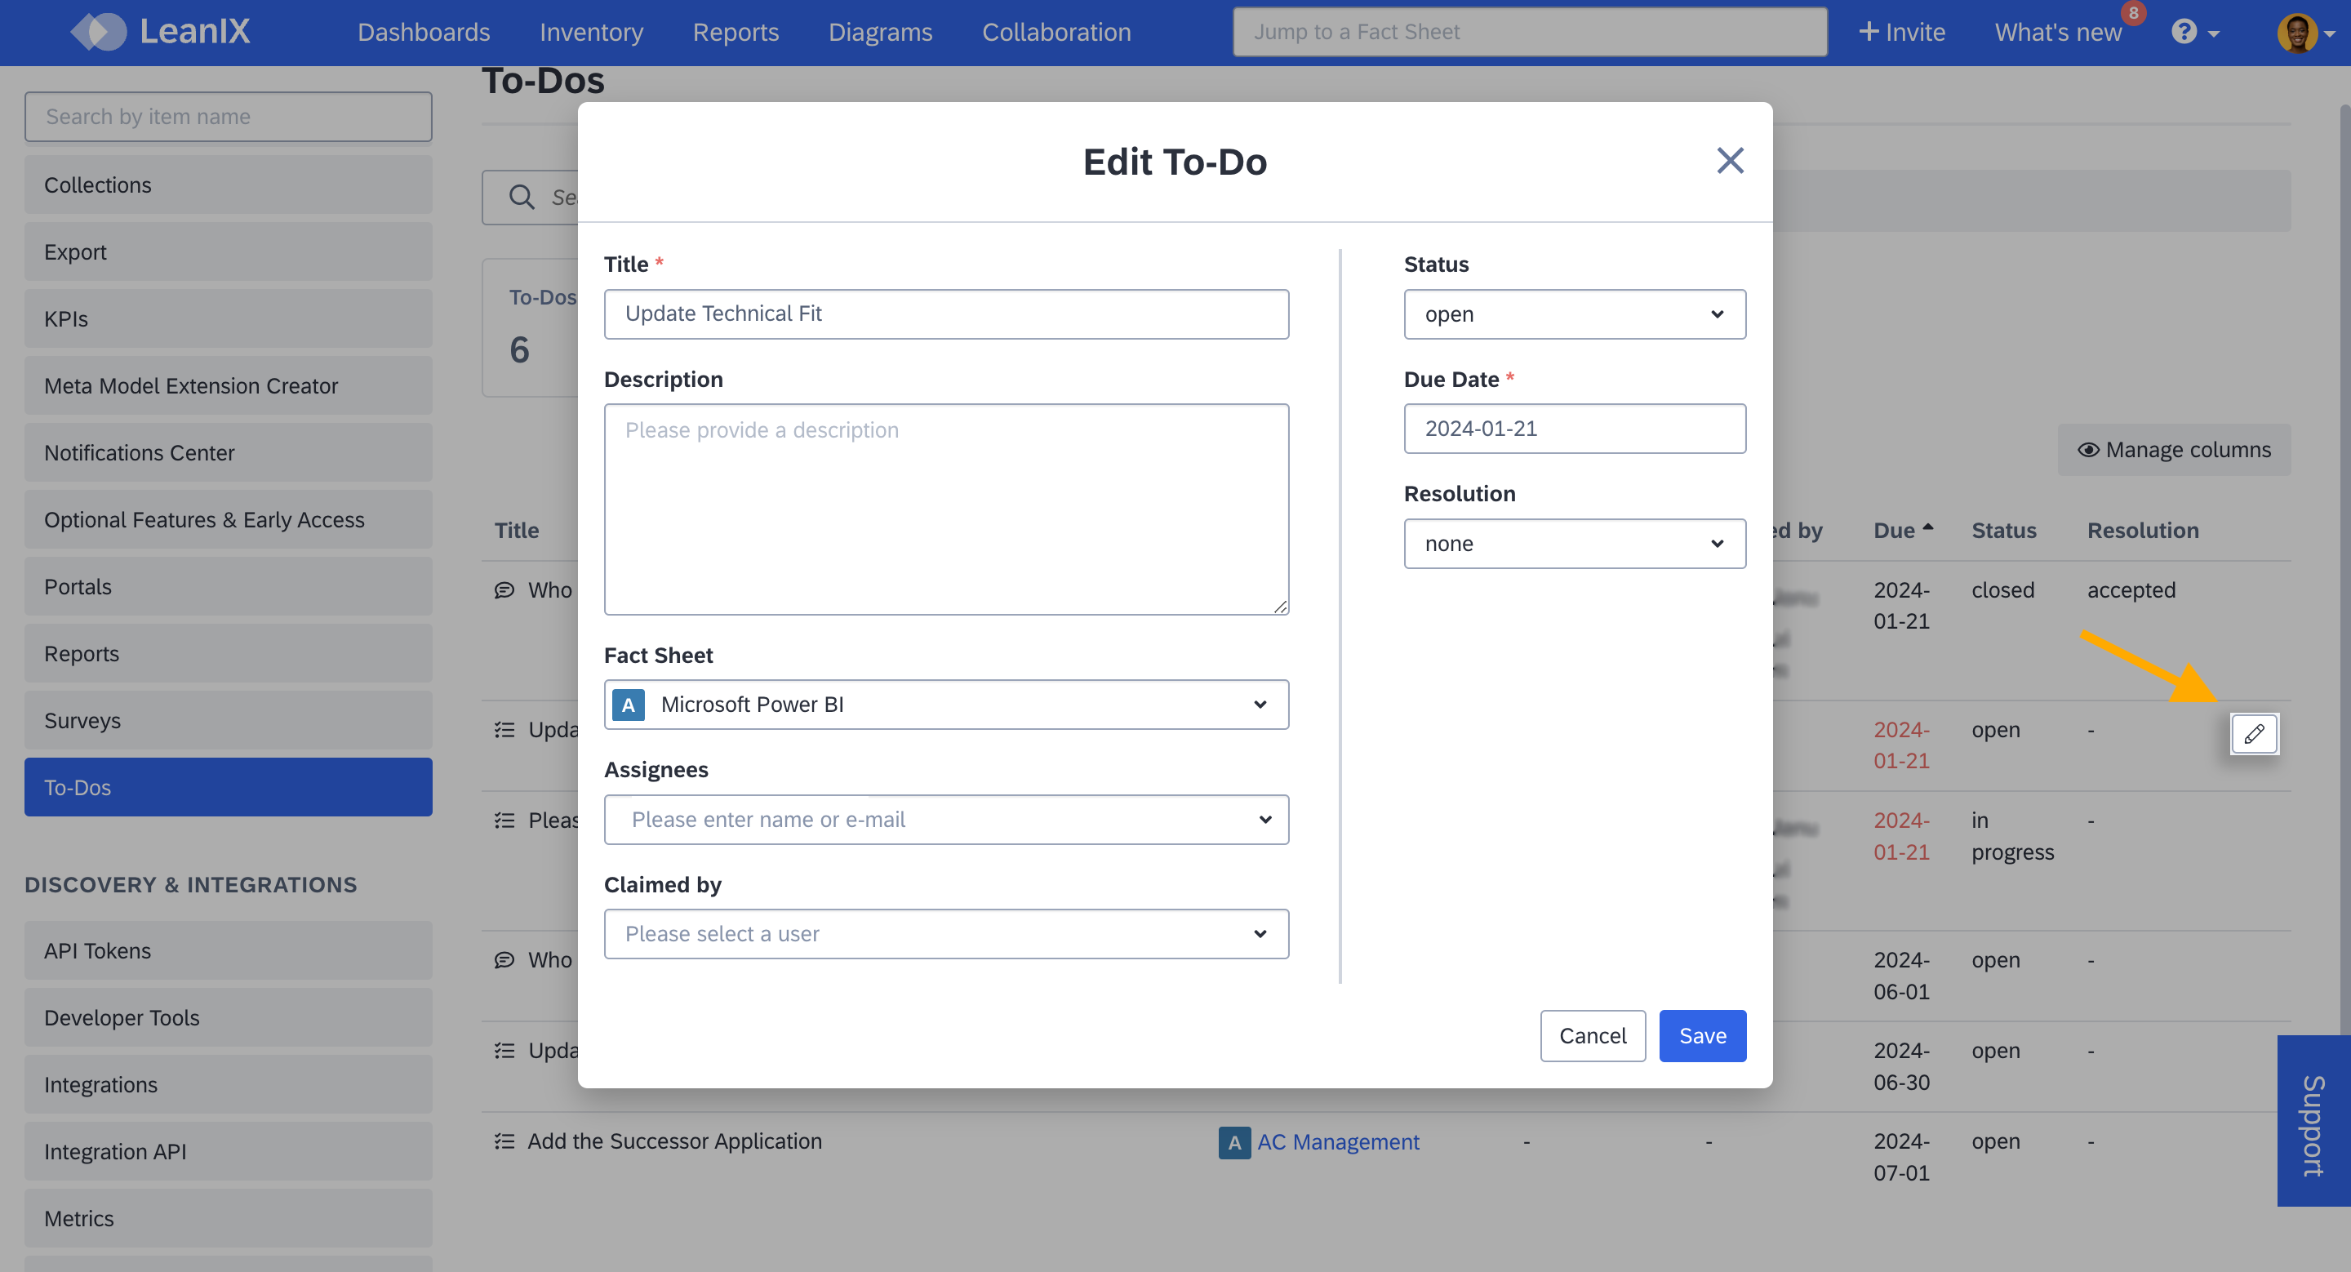Open the Dashboards menu tab
Screen dimensions: 2351x1272
423,31
